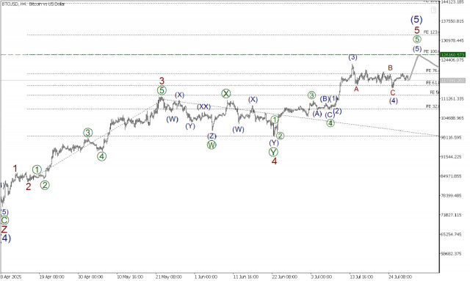Image resolution: width=470 pixels, height=281 pixels.
Task: Select the red wave 3 label
Action: click(162, 81)
